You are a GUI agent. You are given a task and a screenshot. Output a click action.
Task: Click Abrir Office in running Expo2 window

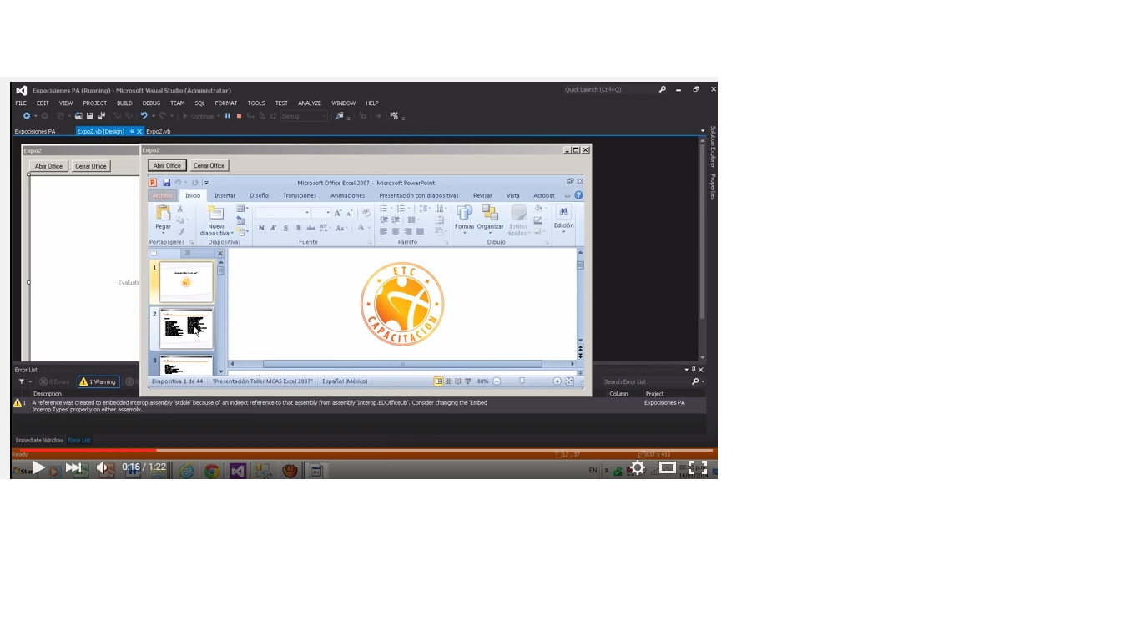pyautogui.click(x=167, y=165)
